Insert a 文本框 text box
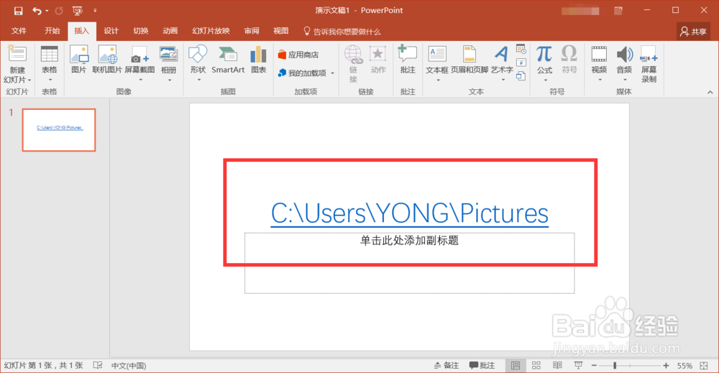The width and height of the screenshot is (719, 373). (437, 64)
